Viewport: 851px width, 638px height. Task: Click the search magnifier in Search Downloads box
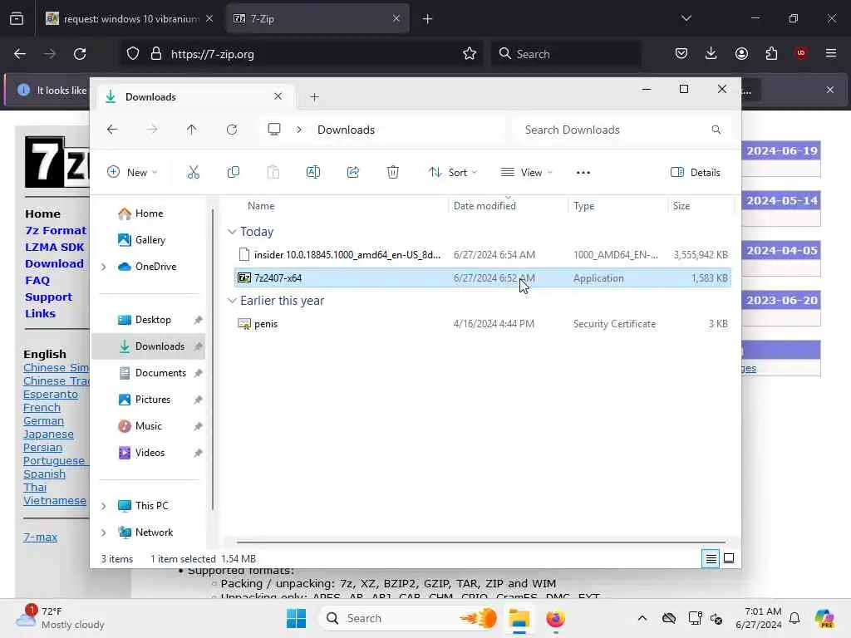click(x=716, y=130)
